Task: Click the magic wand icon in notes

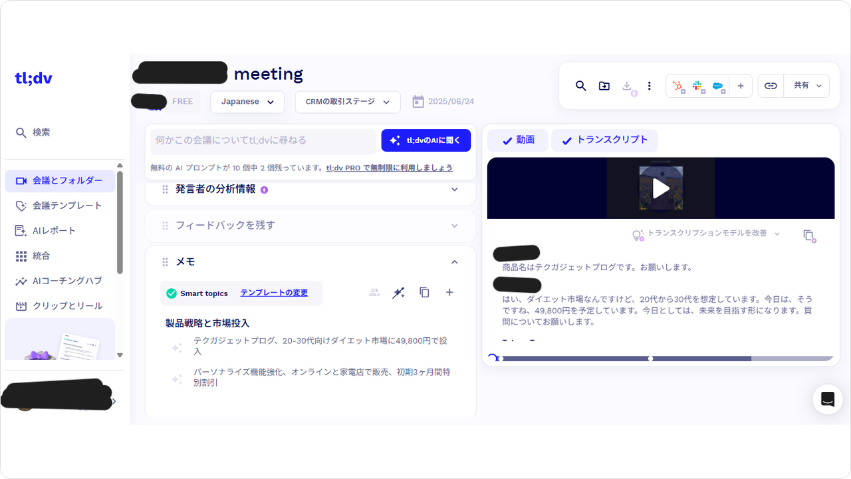Action: coord(398,293)
